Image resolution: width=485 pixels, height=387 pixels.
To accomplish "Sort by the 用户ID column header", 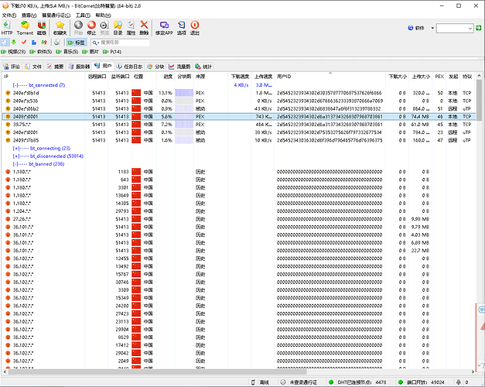I will tap(330, 77).
